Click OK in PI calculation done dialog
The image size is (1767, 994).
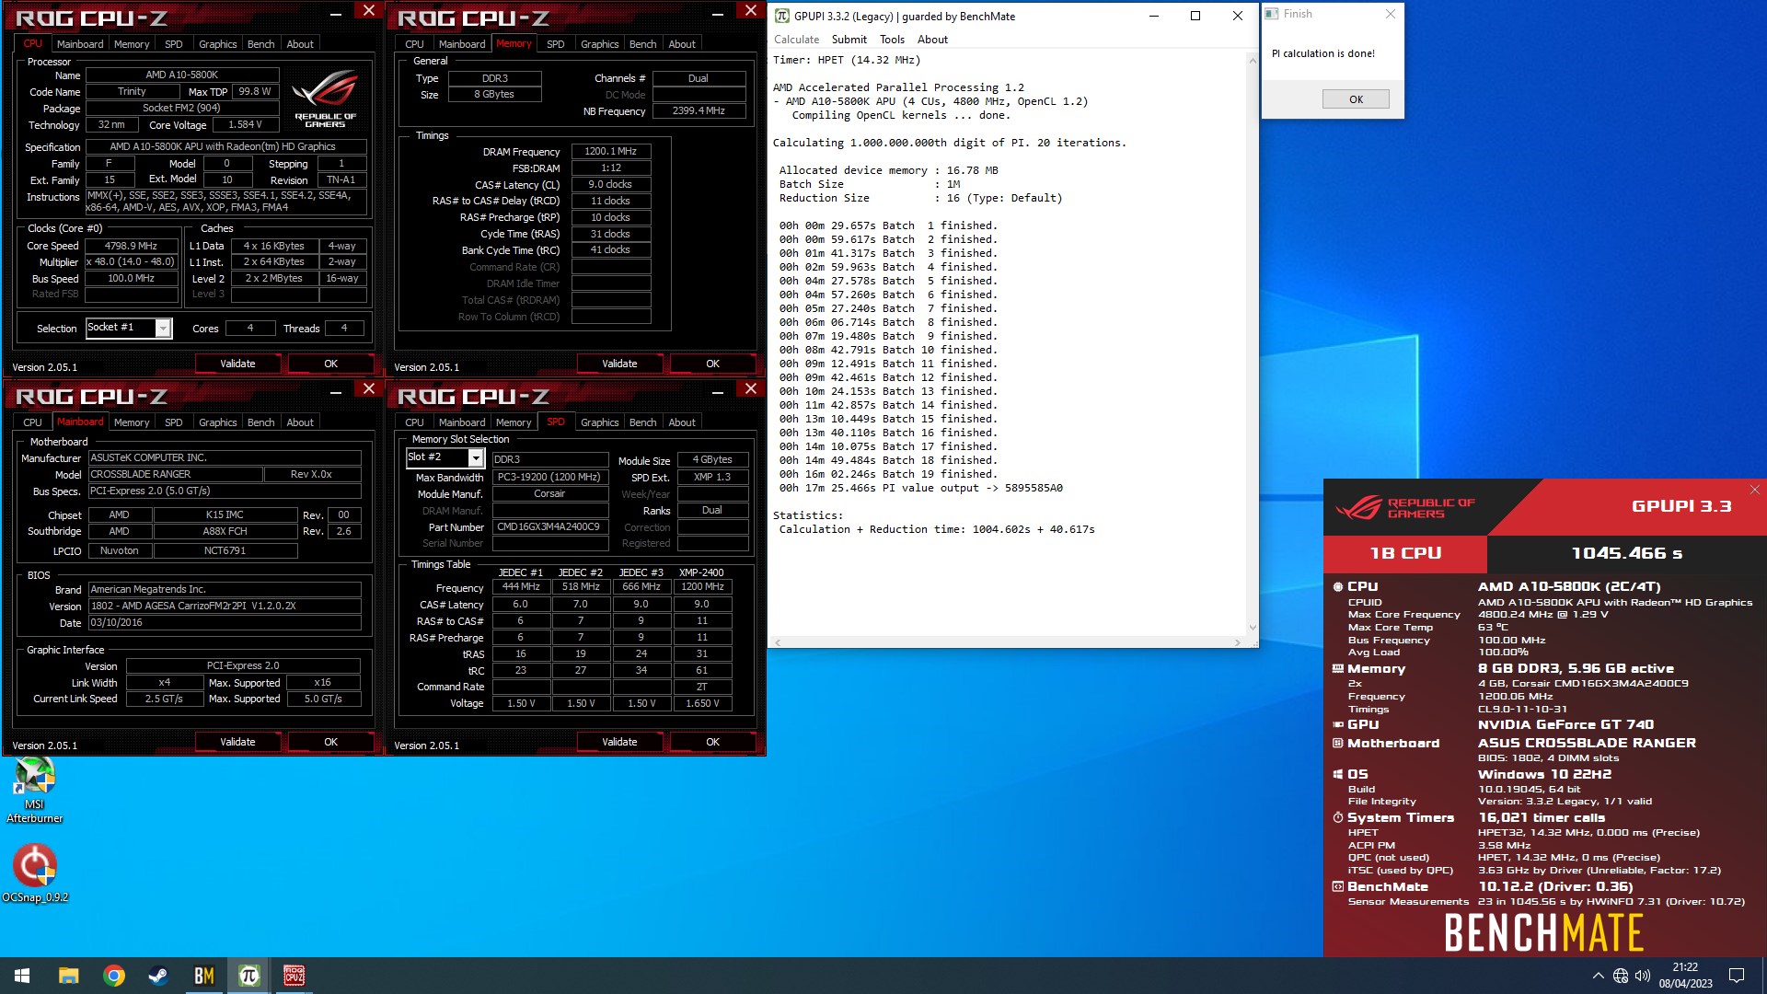click(x=1356, y=99)
